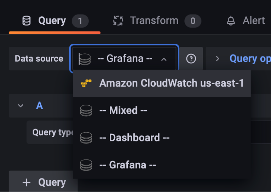Choose -- Grafana -- from dropdown list
This screenshot has height=192, width=271.
click(162, 165)
